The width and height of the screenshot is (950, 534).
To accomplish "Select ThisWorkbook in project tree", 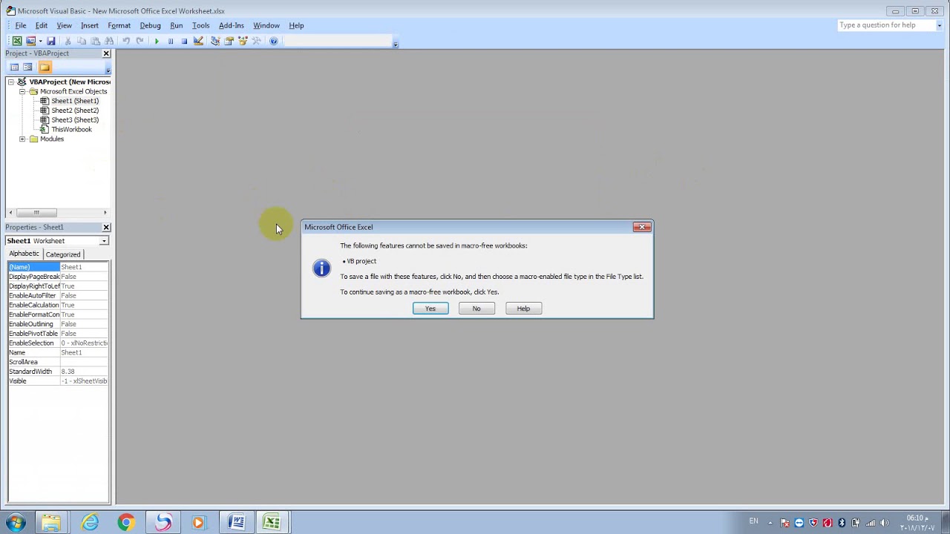I will click(x=71, y=130).
